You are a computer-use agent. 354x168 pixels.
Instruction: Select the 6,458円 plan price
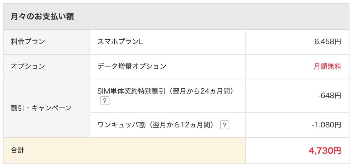(327, 42)
